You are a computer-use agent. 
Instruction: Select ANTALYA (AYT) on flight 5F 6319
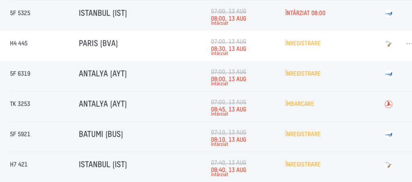coord(103,74)
